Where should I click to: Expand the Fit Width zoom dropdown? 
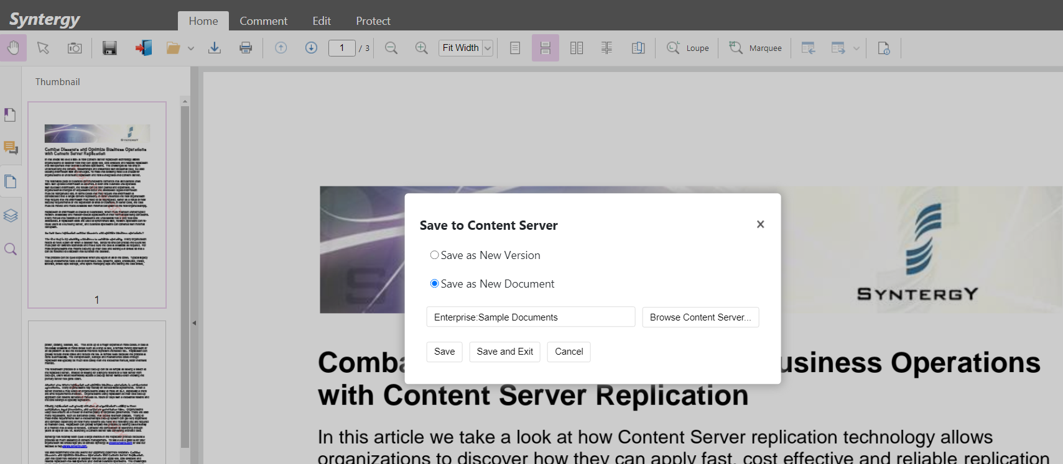point(488,48)
